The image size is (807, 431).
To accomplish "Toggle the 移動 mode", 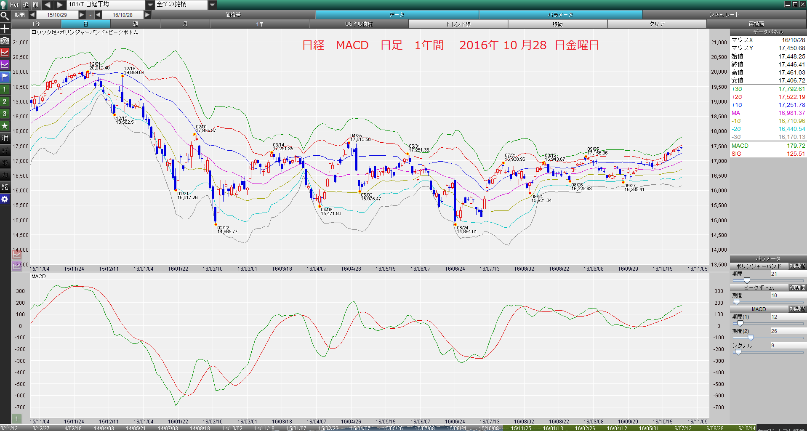I will (558, 24).
